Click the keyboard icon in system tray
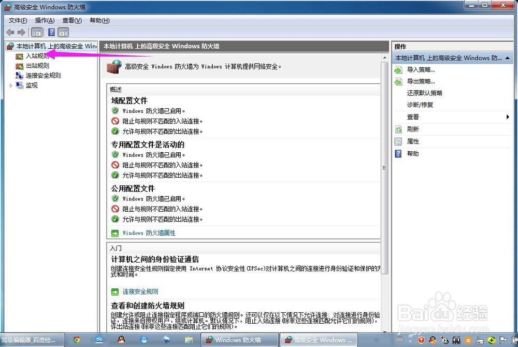The height and width of the screenshot is (347, 518). (400, 339)
